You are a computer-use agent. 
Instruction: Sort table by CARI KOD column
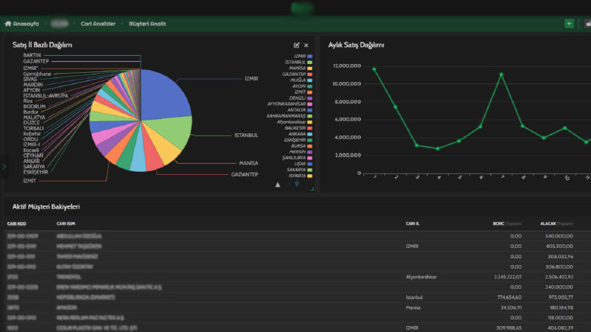point(16,223)
